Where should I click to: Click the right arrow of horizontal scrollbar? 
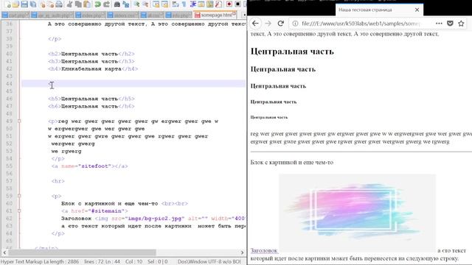243,252
